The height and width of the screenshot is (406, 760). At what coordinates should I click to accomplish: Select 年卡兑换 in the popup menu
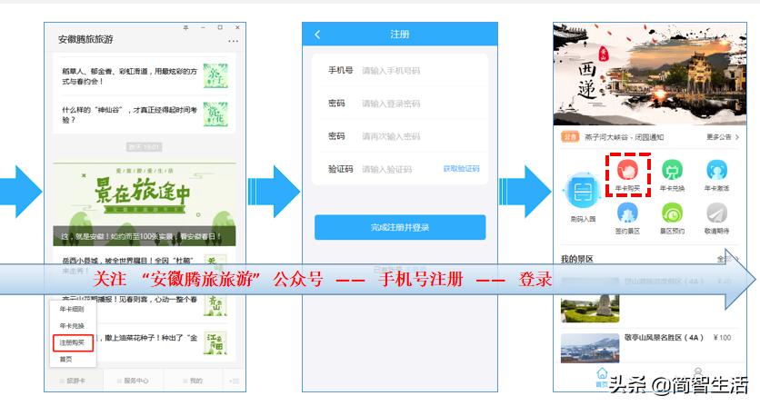click(x=72, y=326)
